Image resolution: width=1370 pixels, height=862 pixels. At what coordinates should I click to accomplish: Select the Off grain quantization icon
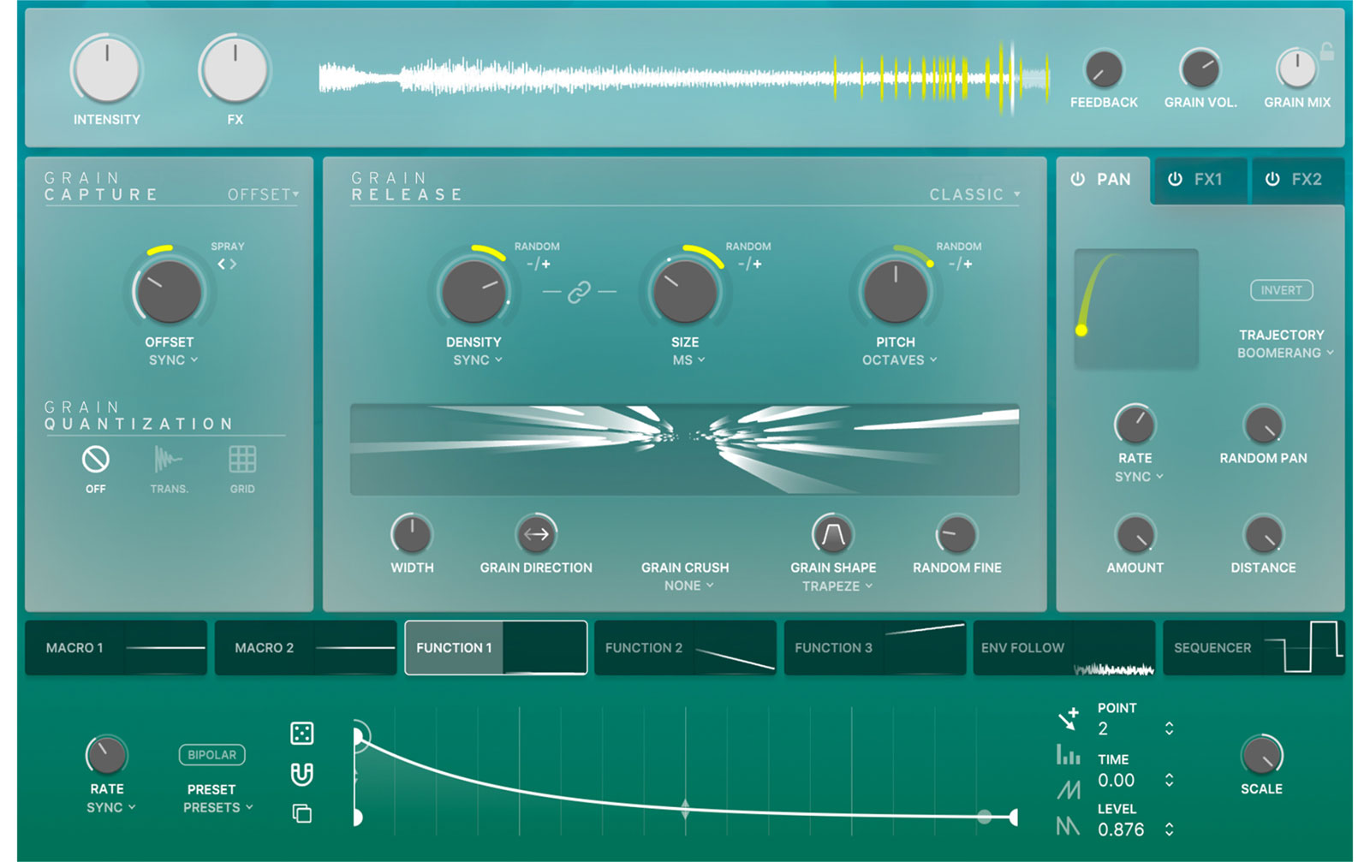pyautogui.click(x=95, y=460)
